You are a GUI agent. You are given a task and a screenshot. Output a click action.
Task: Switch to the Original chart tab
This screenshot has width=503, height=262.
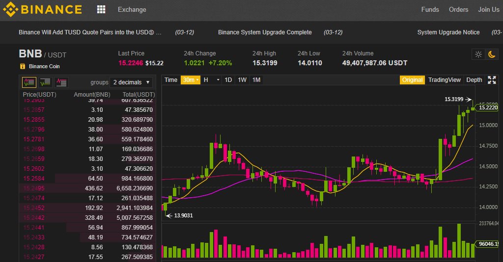(412, 80)
